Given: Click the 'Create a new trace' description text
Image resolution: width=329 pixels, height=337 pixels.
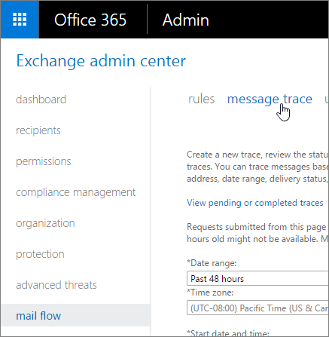Looking at the screenshot, I should [x=257, y=167].
